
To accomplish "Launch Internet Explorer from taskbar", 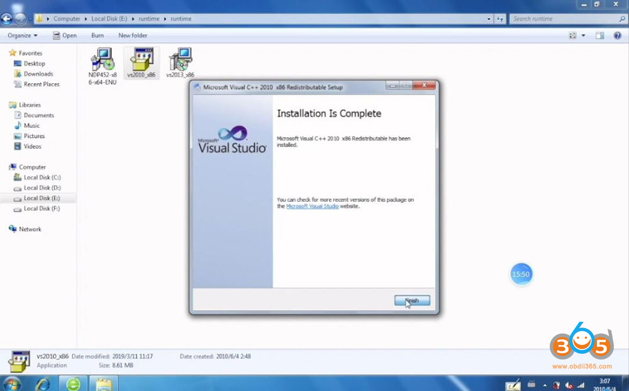I will point(43,384).
